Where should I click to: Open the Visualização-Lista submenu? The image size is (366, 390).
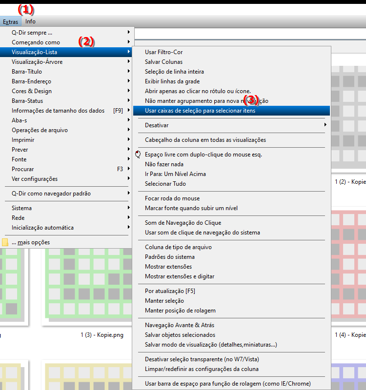[x=66, y=52]
